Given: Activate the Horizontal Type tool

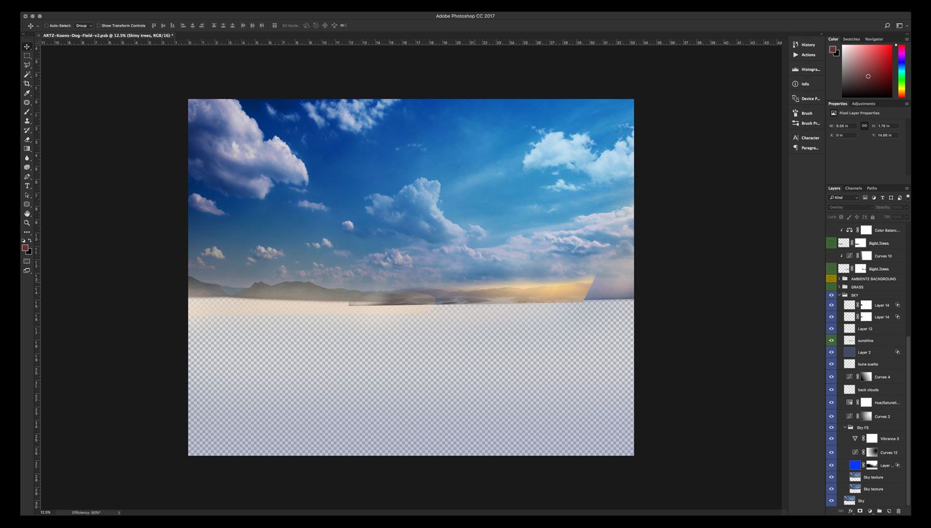Looking at the screenshot, I should tap(27, 186).
